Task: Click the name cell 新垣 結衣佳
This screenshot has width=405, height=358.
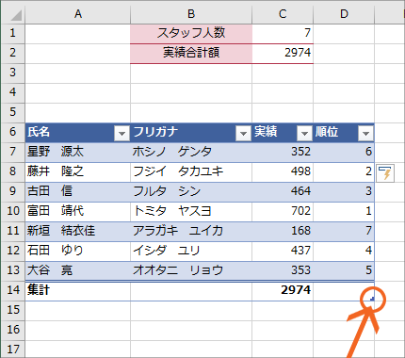Action: [78, 231]
